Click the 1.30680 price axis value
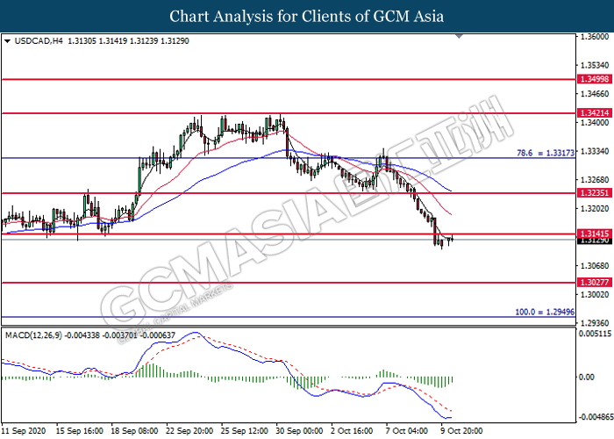This screenshot has width=614, height=439. pos(595,266)
